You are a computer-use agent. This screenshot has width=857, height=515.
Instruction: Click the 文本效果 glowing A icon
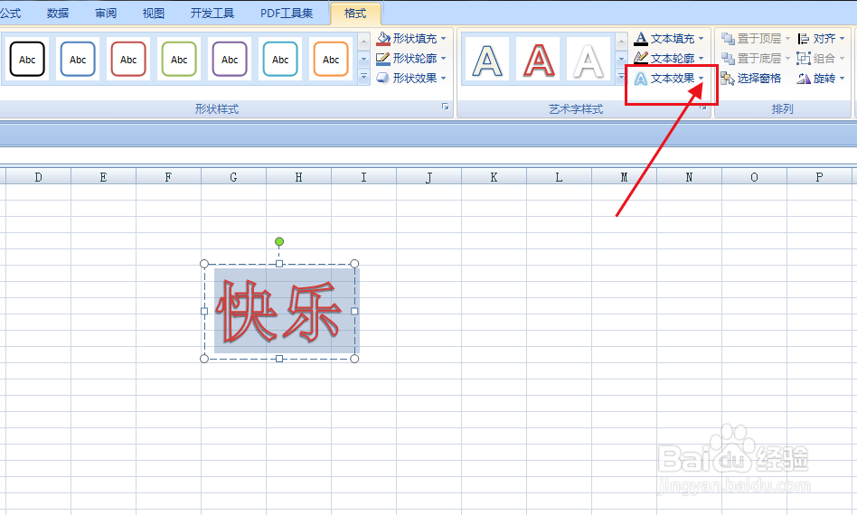click(641, 79)
